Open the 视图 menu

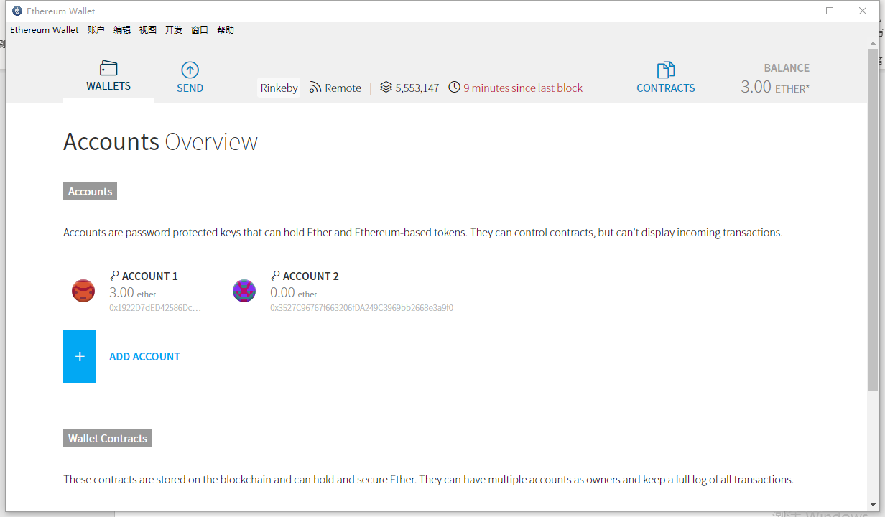[148, 30]
